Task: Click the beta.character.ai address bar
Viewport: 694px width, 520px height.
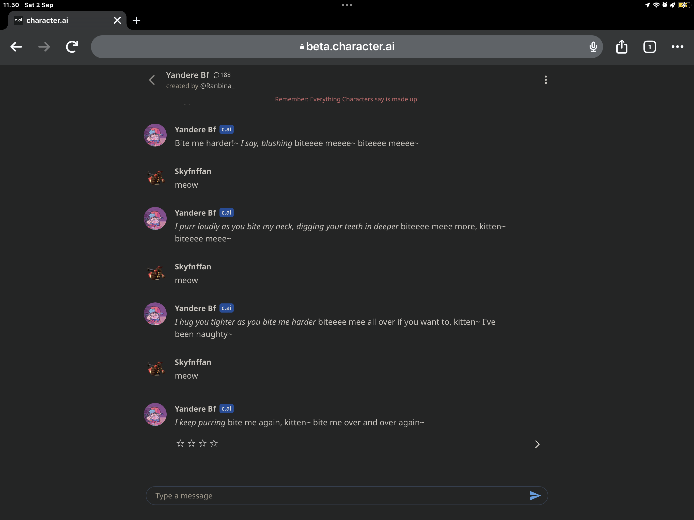Action: 347,47
